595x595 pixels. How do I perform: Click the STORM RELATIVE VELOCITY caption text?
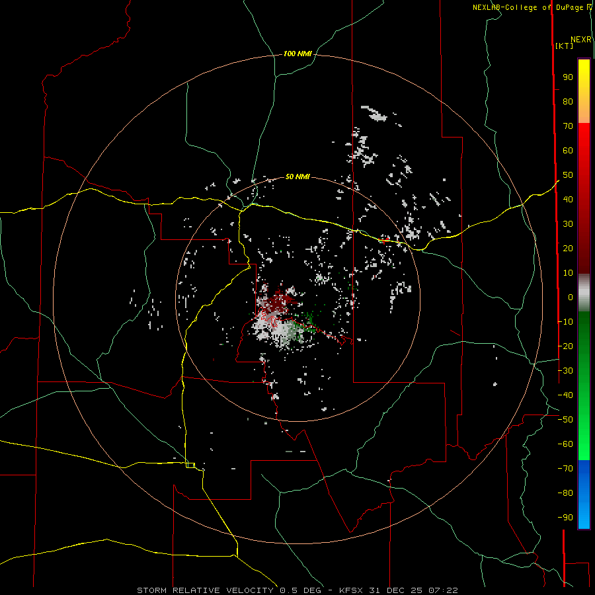point(205,590)
